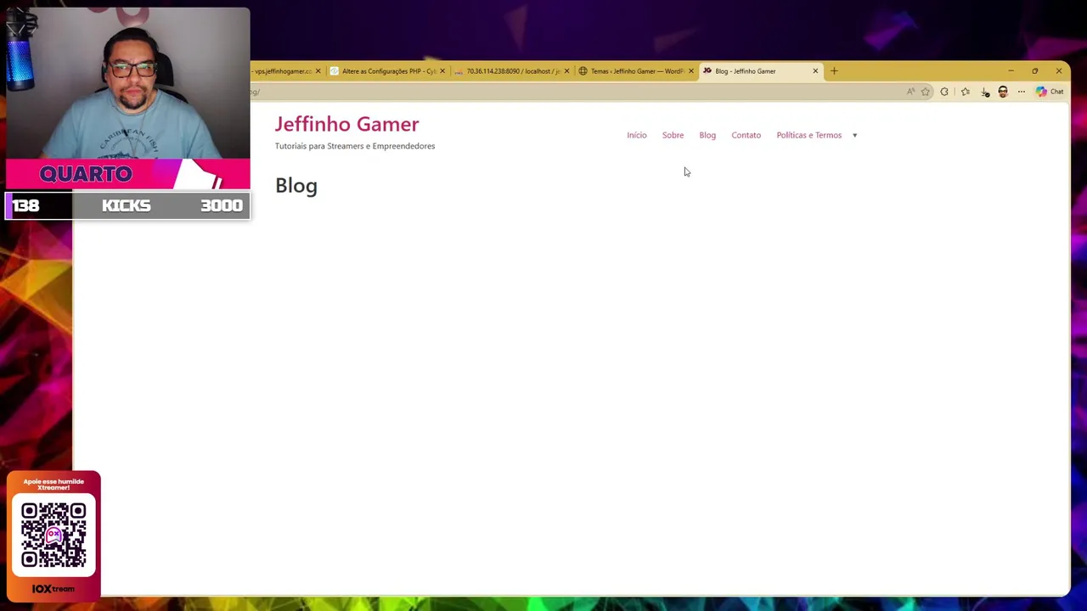This screenshot has height=611, width=1087.
Task: Activate the read aloud icon
Action: (910, 92)
